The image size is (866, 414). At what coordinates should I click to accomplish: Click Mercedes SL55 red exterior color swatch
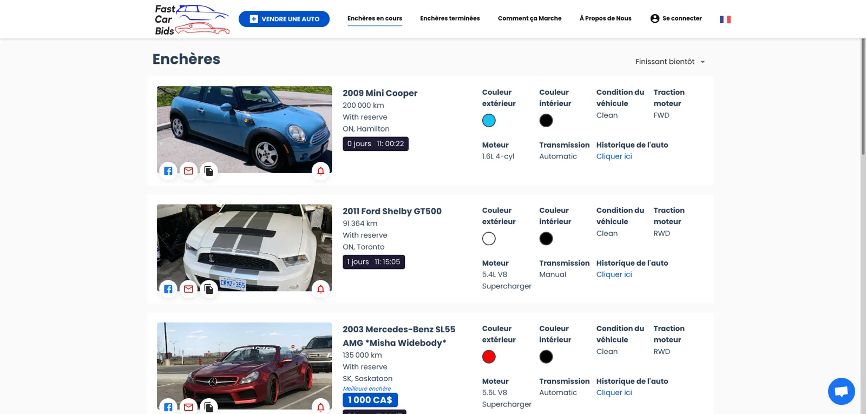[x=489, y=357]
